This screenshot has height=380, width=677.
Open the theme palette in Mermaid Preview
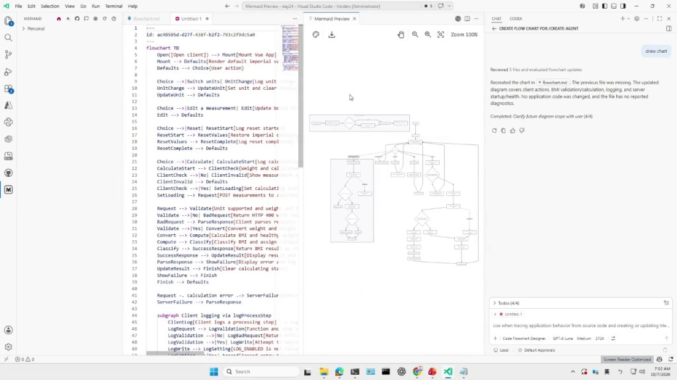[x=316, y=34]
